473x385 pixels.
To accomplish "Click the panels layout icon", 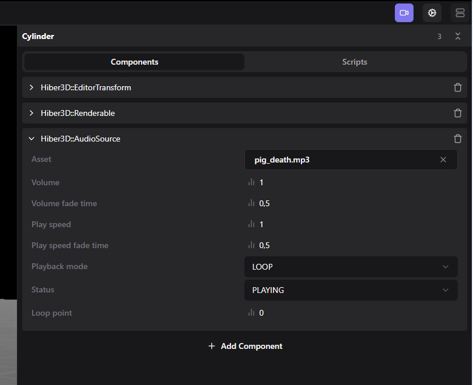I will tap(459, 12).
